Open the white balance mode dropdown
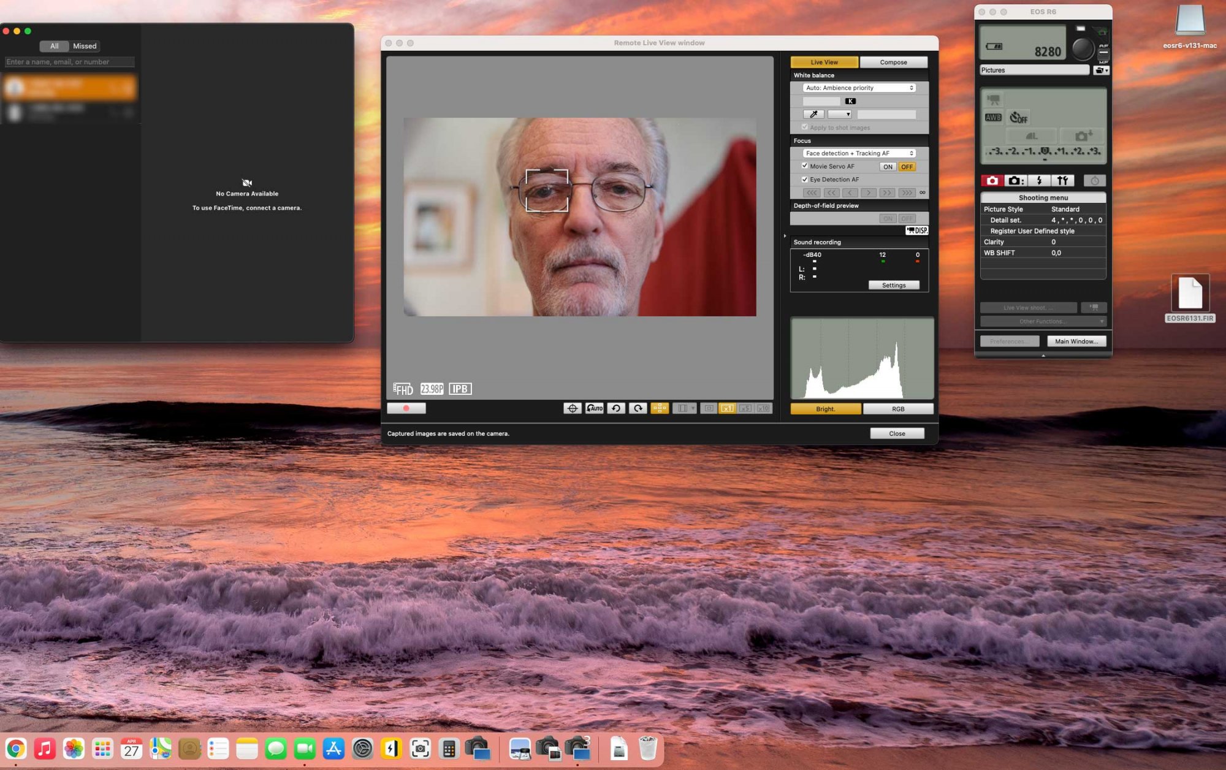The image size is (1226, 770). pyautogui.click(x=859, y=88)
